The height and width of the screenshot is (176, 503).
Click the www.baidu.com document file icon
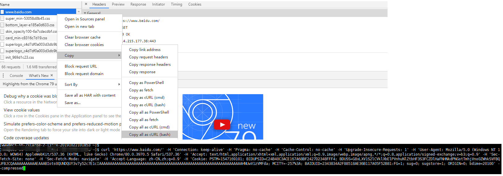2,12
